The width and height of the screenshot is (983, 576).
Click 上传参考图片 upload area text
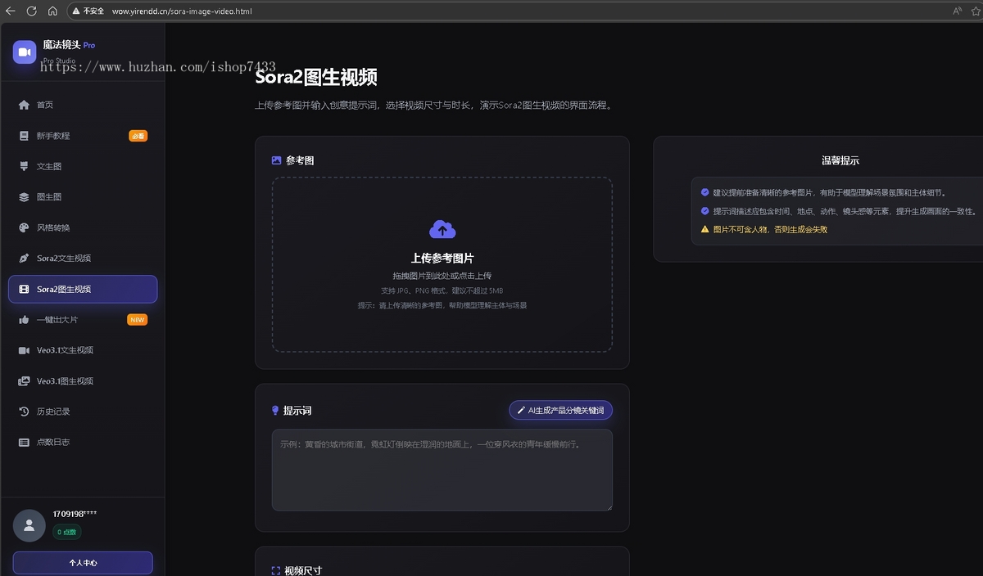click(442, 258)
